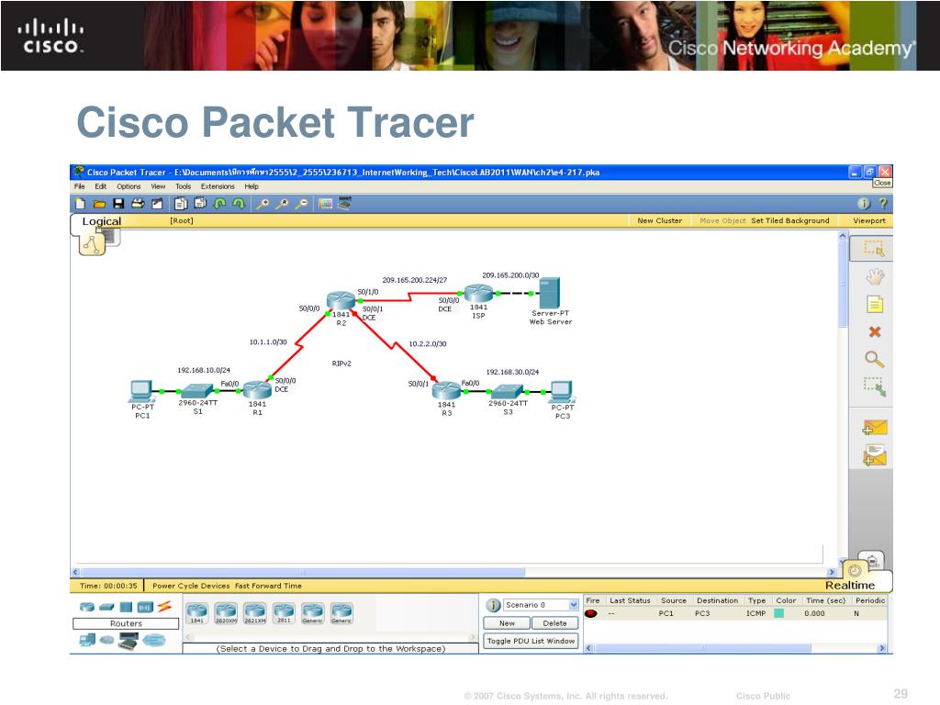The width and height of the screenshot is (940, 705).
Task: Click the New file toolbar icon
Action: pyautogui.click(x=81, y=204)
